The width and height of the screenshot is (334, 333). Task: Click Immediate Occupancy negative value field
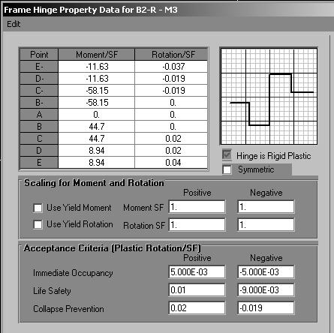pos(266,272)
